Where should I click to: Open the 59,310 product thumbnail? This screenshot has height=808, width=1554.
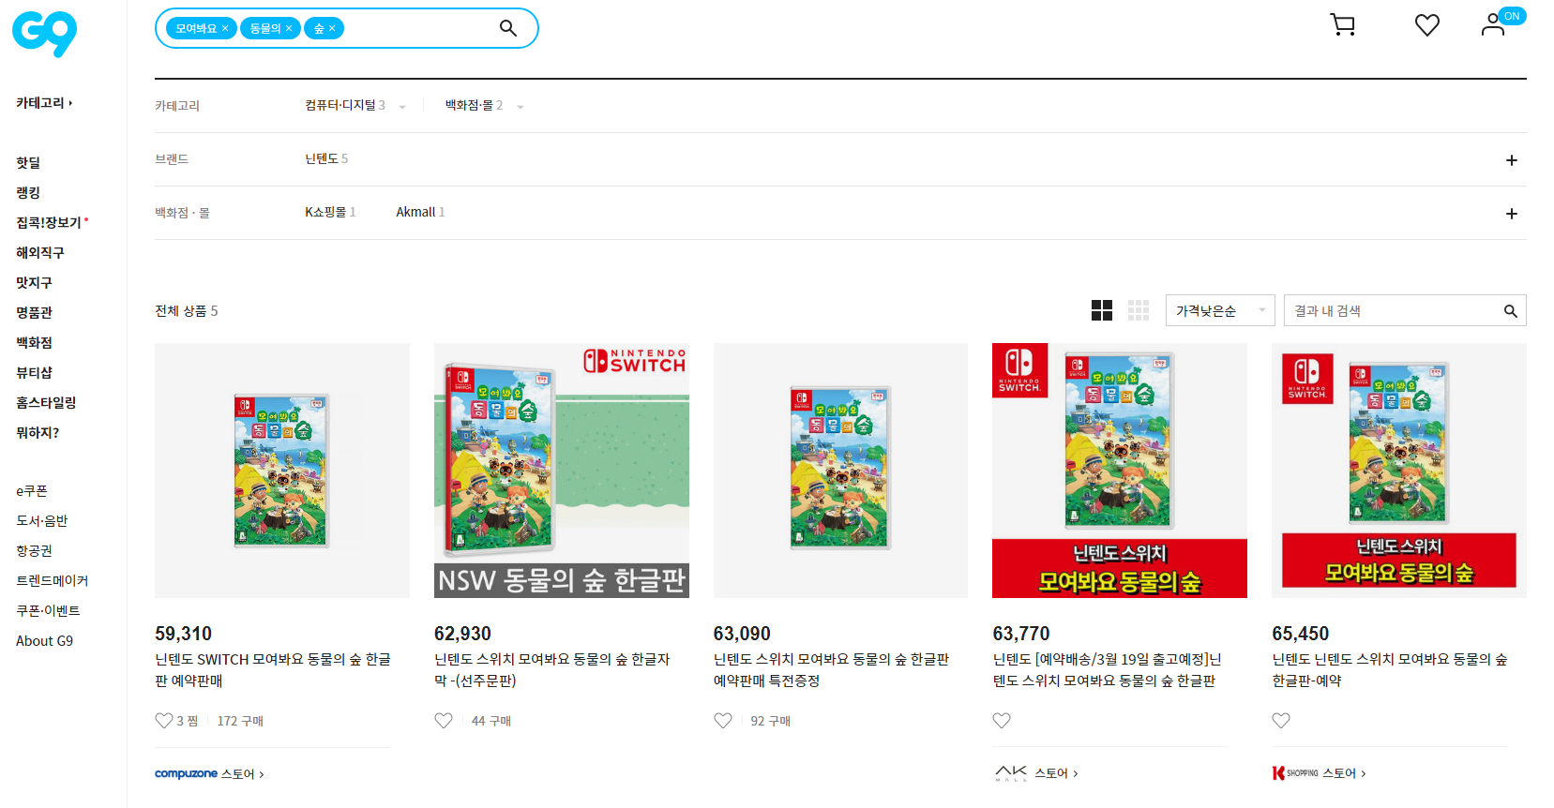tap(282, 471)
